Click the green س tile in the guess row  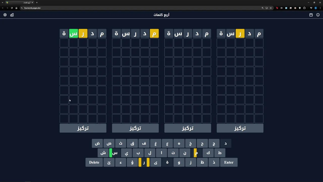tap(73, 34)
